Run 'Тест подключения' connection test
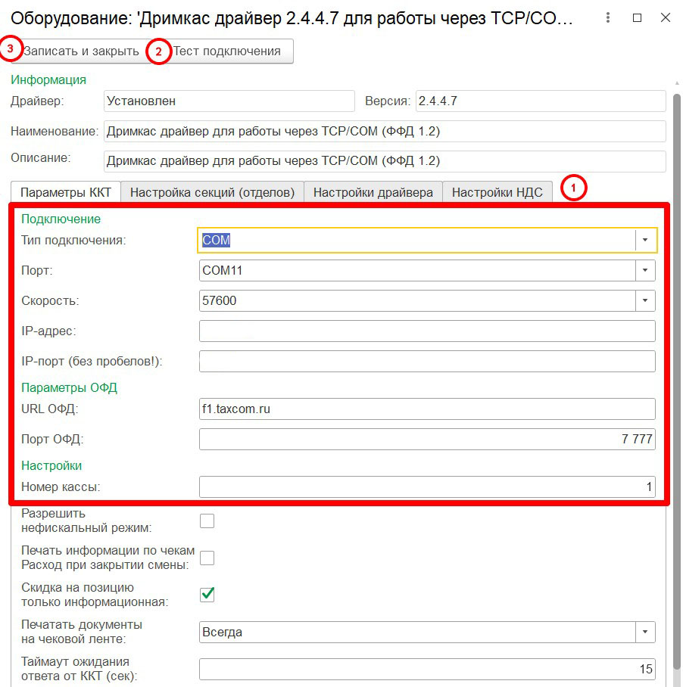683x687 pixels. coord(227,51)
